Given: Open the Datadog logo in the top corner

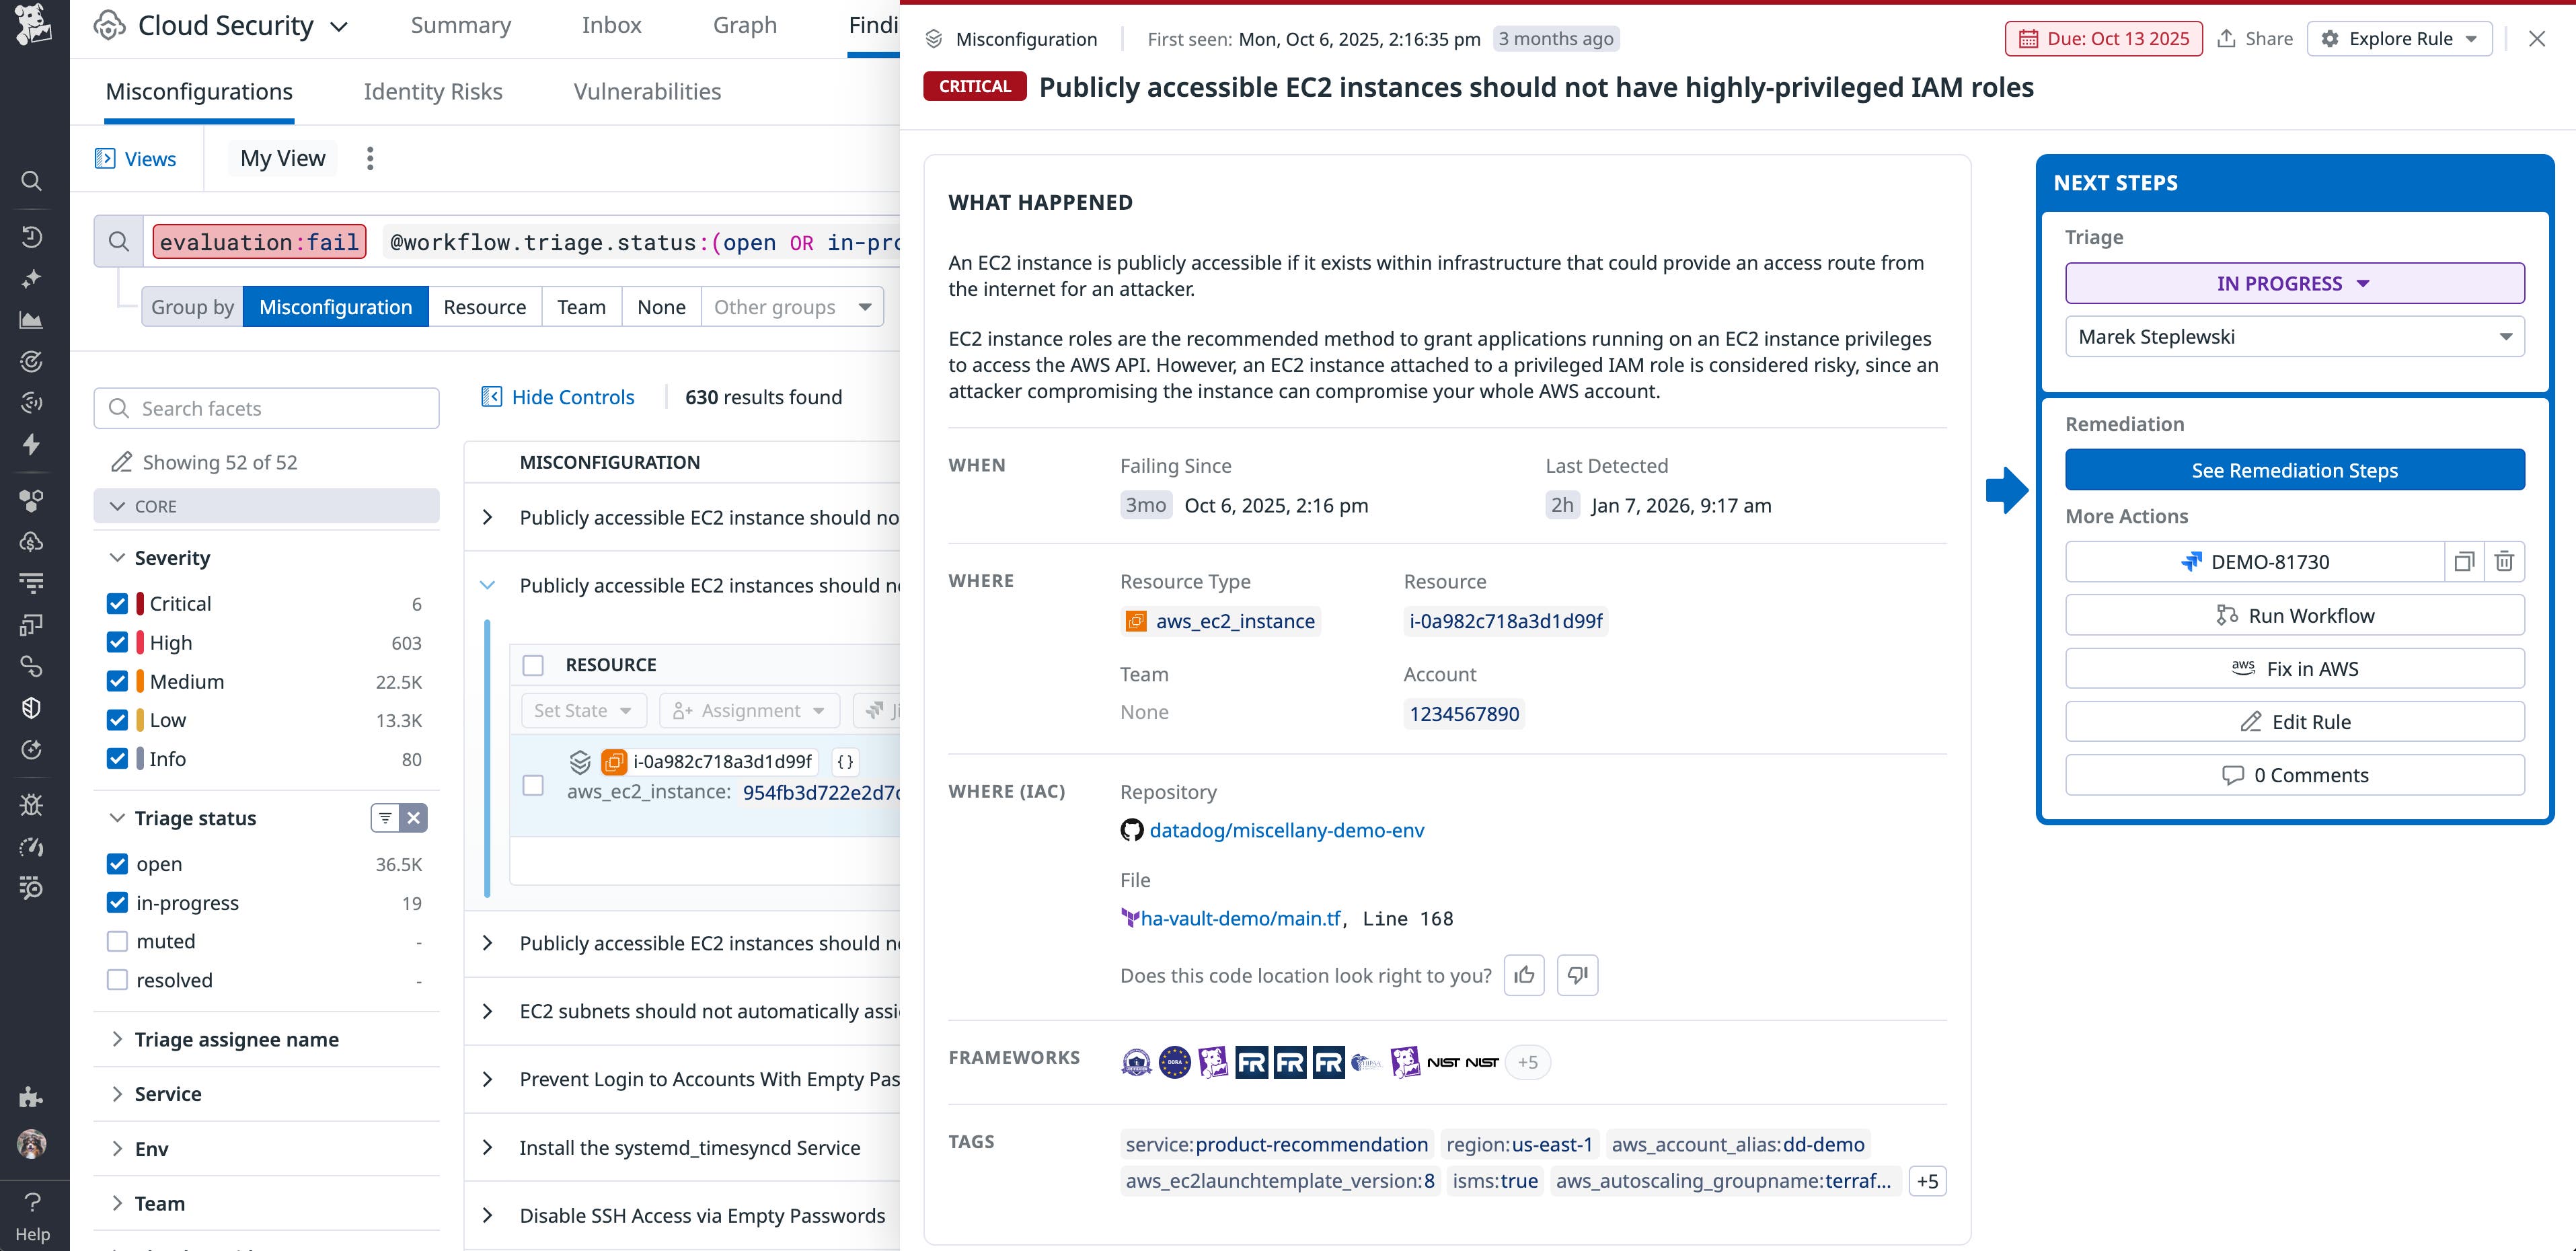Looking at the screenshot, I should 32,26.
